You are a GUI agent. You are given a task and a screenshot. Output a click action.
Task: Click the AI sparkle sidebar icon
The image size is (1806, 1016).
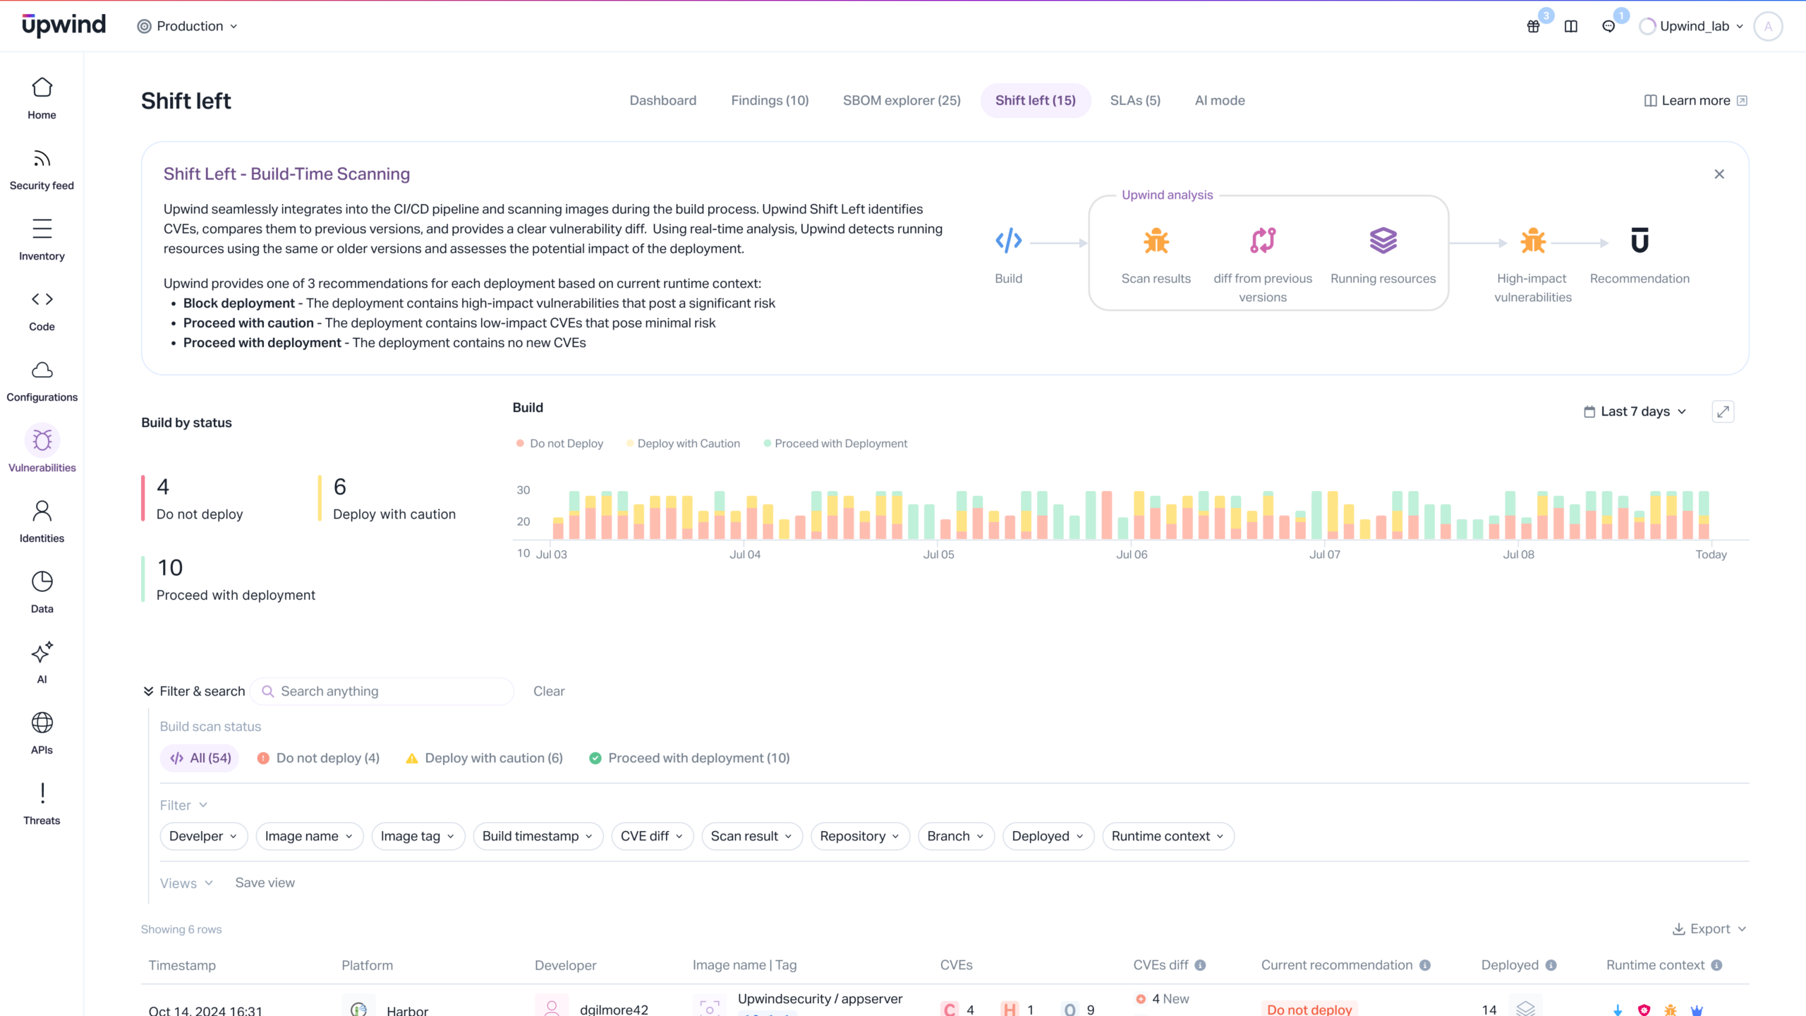(42, 653)
